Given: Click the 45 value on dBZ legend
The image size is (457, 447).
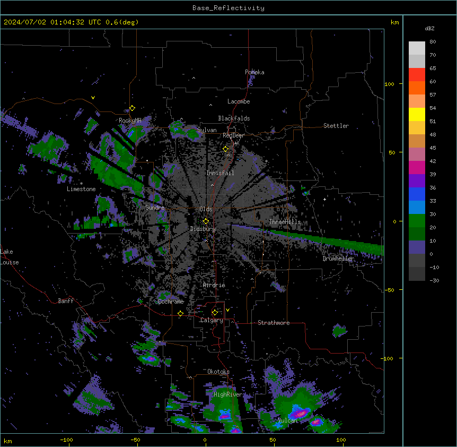Looking at the screenshot, I should click(x=433, y=148).
